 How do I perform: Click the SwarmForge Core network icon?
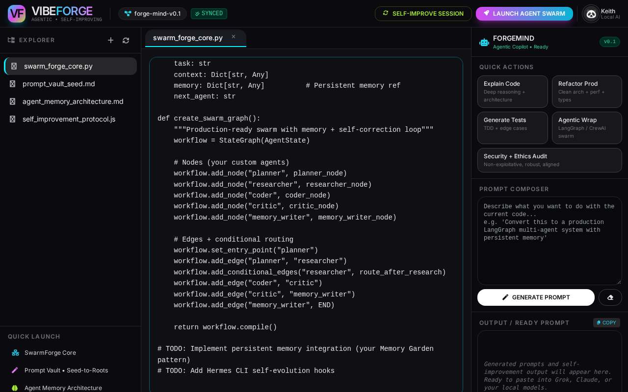pos(15,353)
